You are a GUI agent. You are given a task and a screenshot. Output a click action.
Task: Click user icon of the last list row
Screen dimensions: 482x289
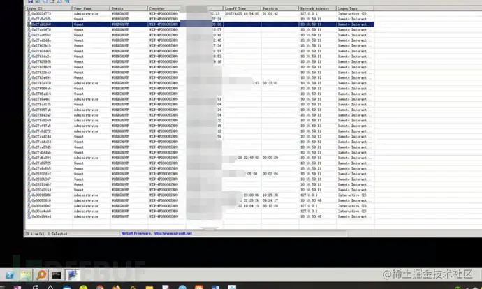click(29, 216)
